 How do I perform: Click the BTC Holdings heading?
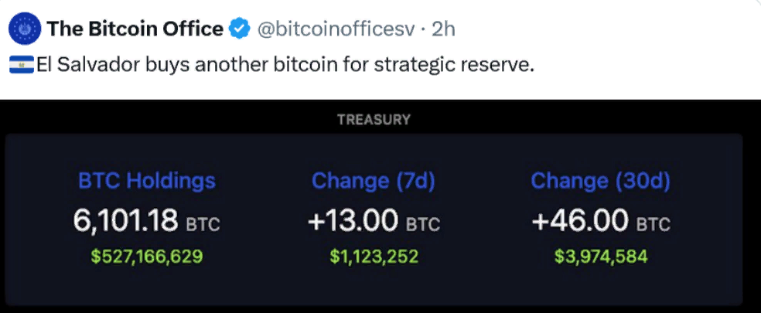(147, 181)
